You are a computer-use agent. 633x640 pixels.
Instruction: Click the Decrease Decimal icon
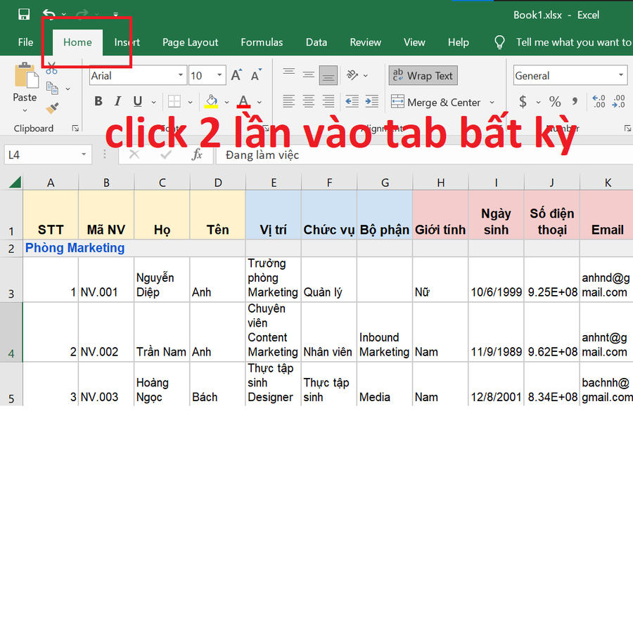pos(619,102)
